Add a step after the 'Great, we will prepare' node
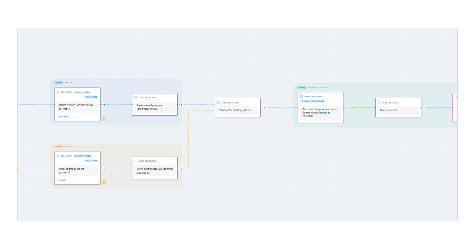This screenshot has height=249, width=475. point(181,105)
